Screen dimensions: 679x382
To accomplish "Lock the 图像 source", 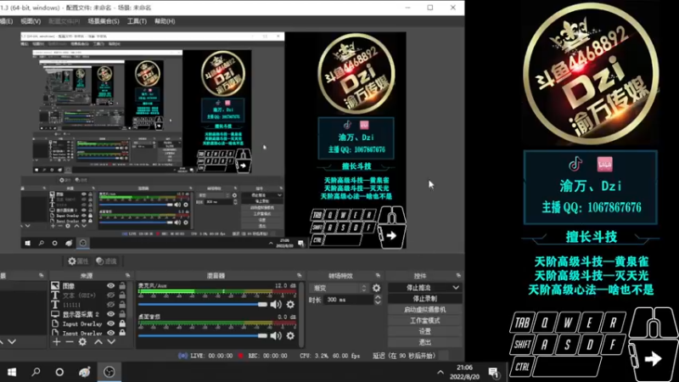I will 122,286.
